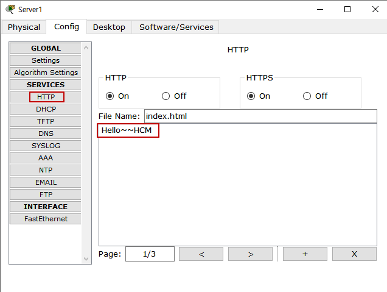
Task: Maximize the Server1 window
Action: point(347,9)
